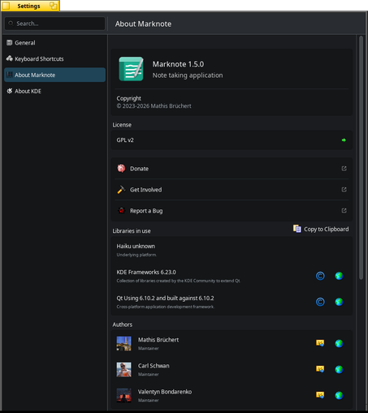The width and height of the screenshot is (368, 413).
Task: Click the Copy to Clipboard icon
Action: coord(297,229)
